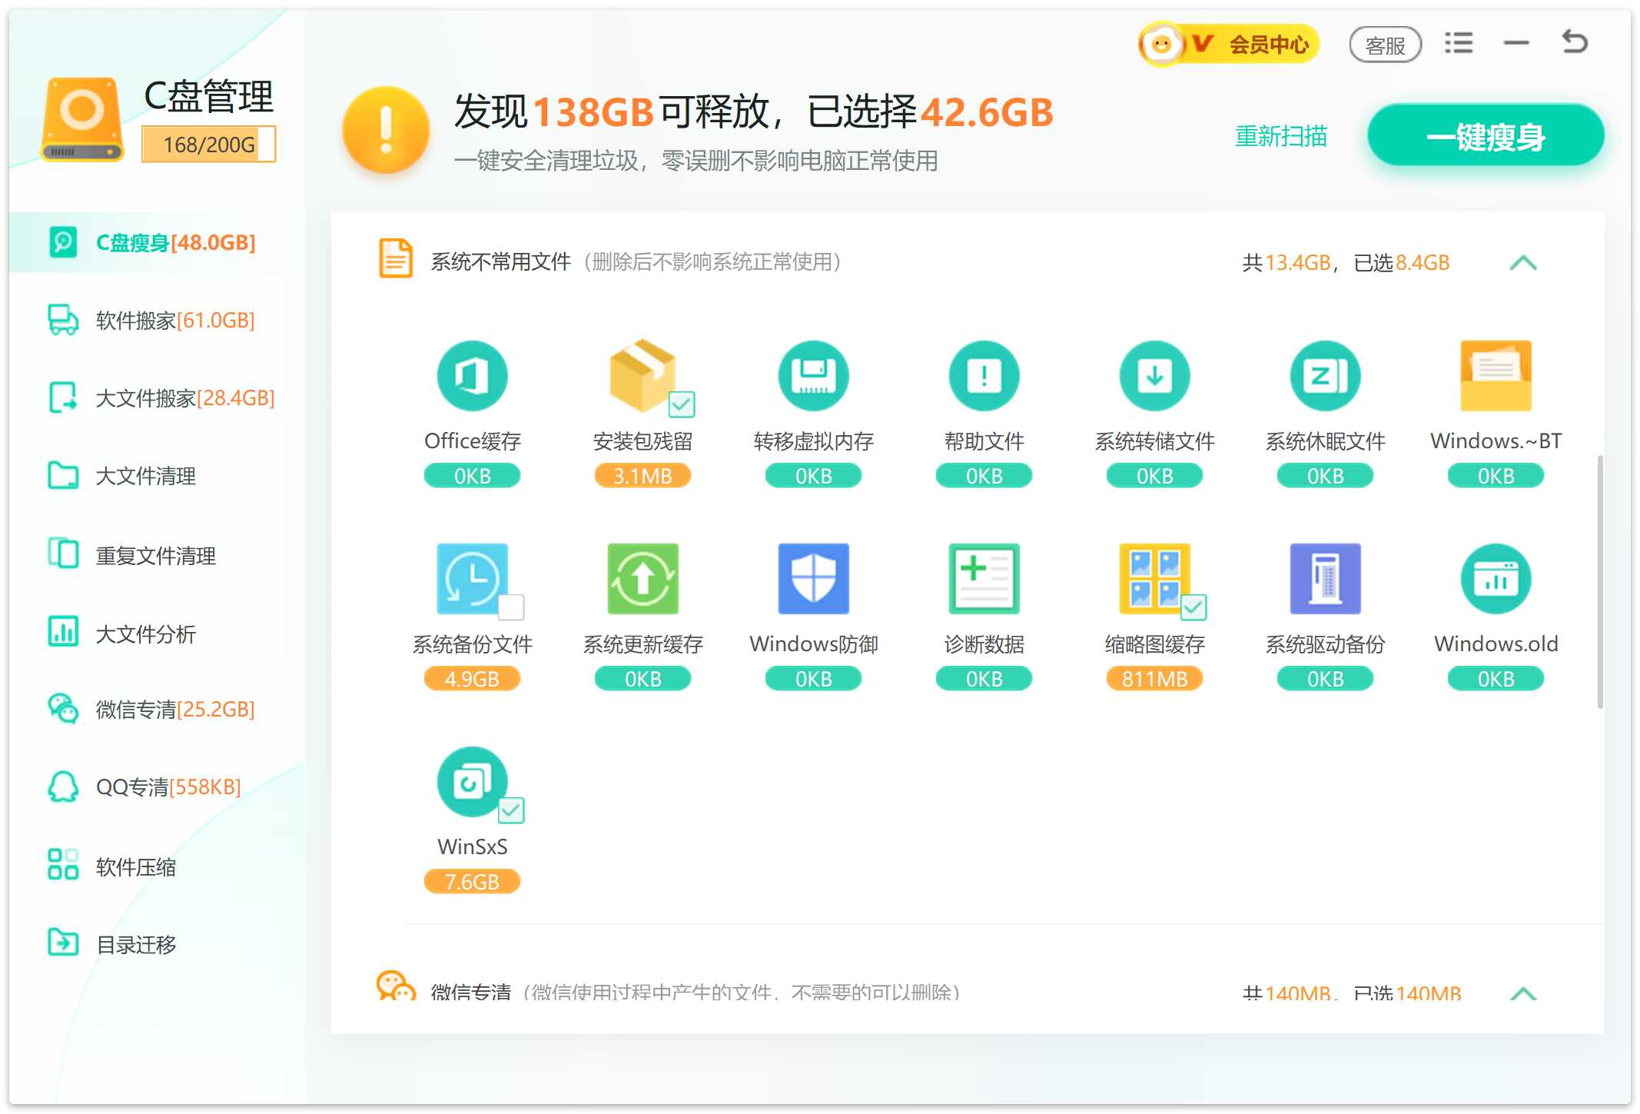
Task: Open 目录迁移 sidebar item
Action: point(157,943)
